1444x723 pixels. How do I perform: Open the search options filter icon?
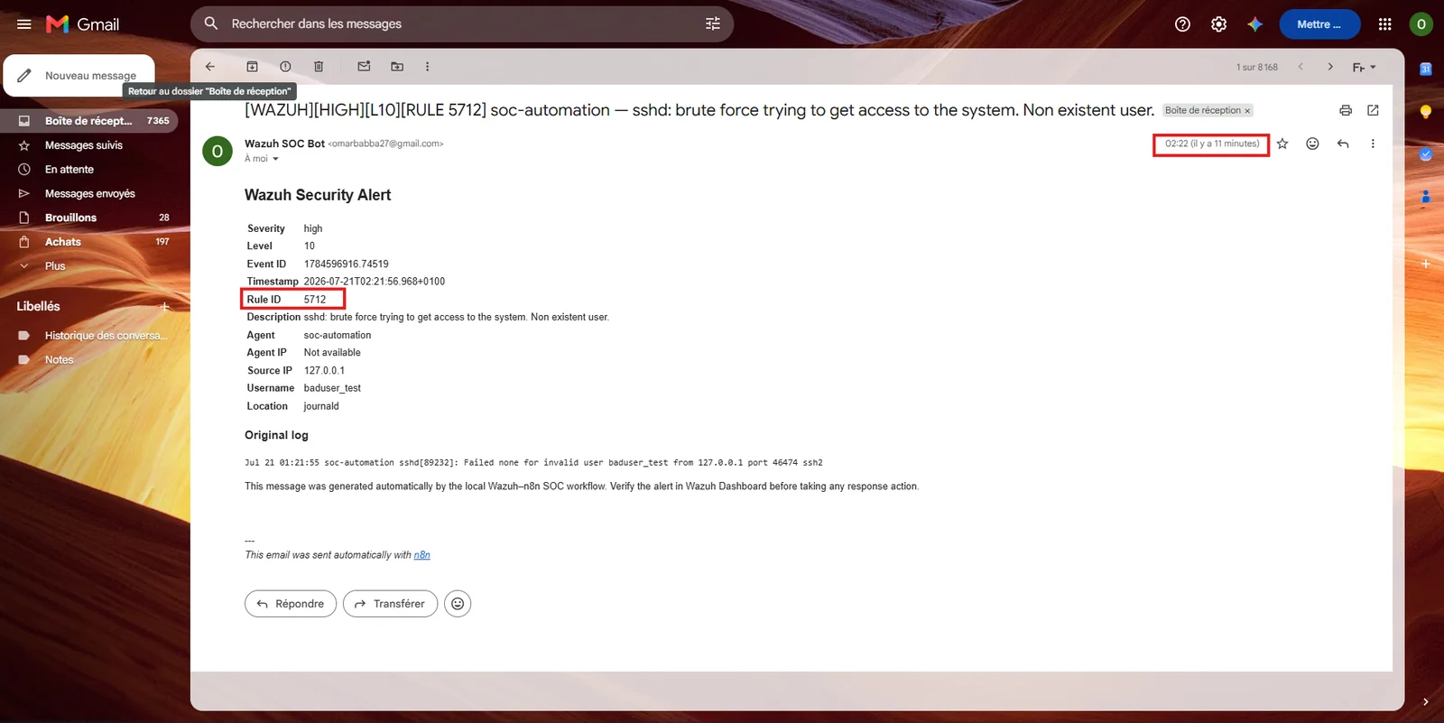(713, 23)
